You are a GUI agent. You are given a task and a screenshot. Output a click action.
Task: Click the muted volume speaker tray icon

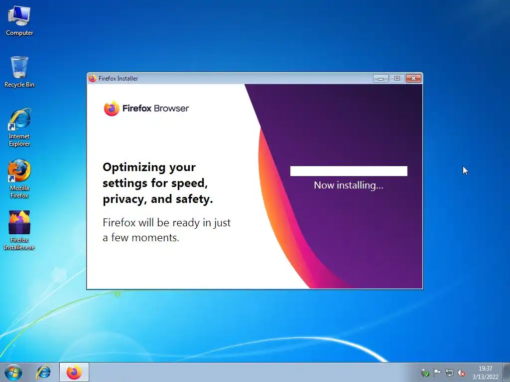pyautogui.click(x=461, y=373)
